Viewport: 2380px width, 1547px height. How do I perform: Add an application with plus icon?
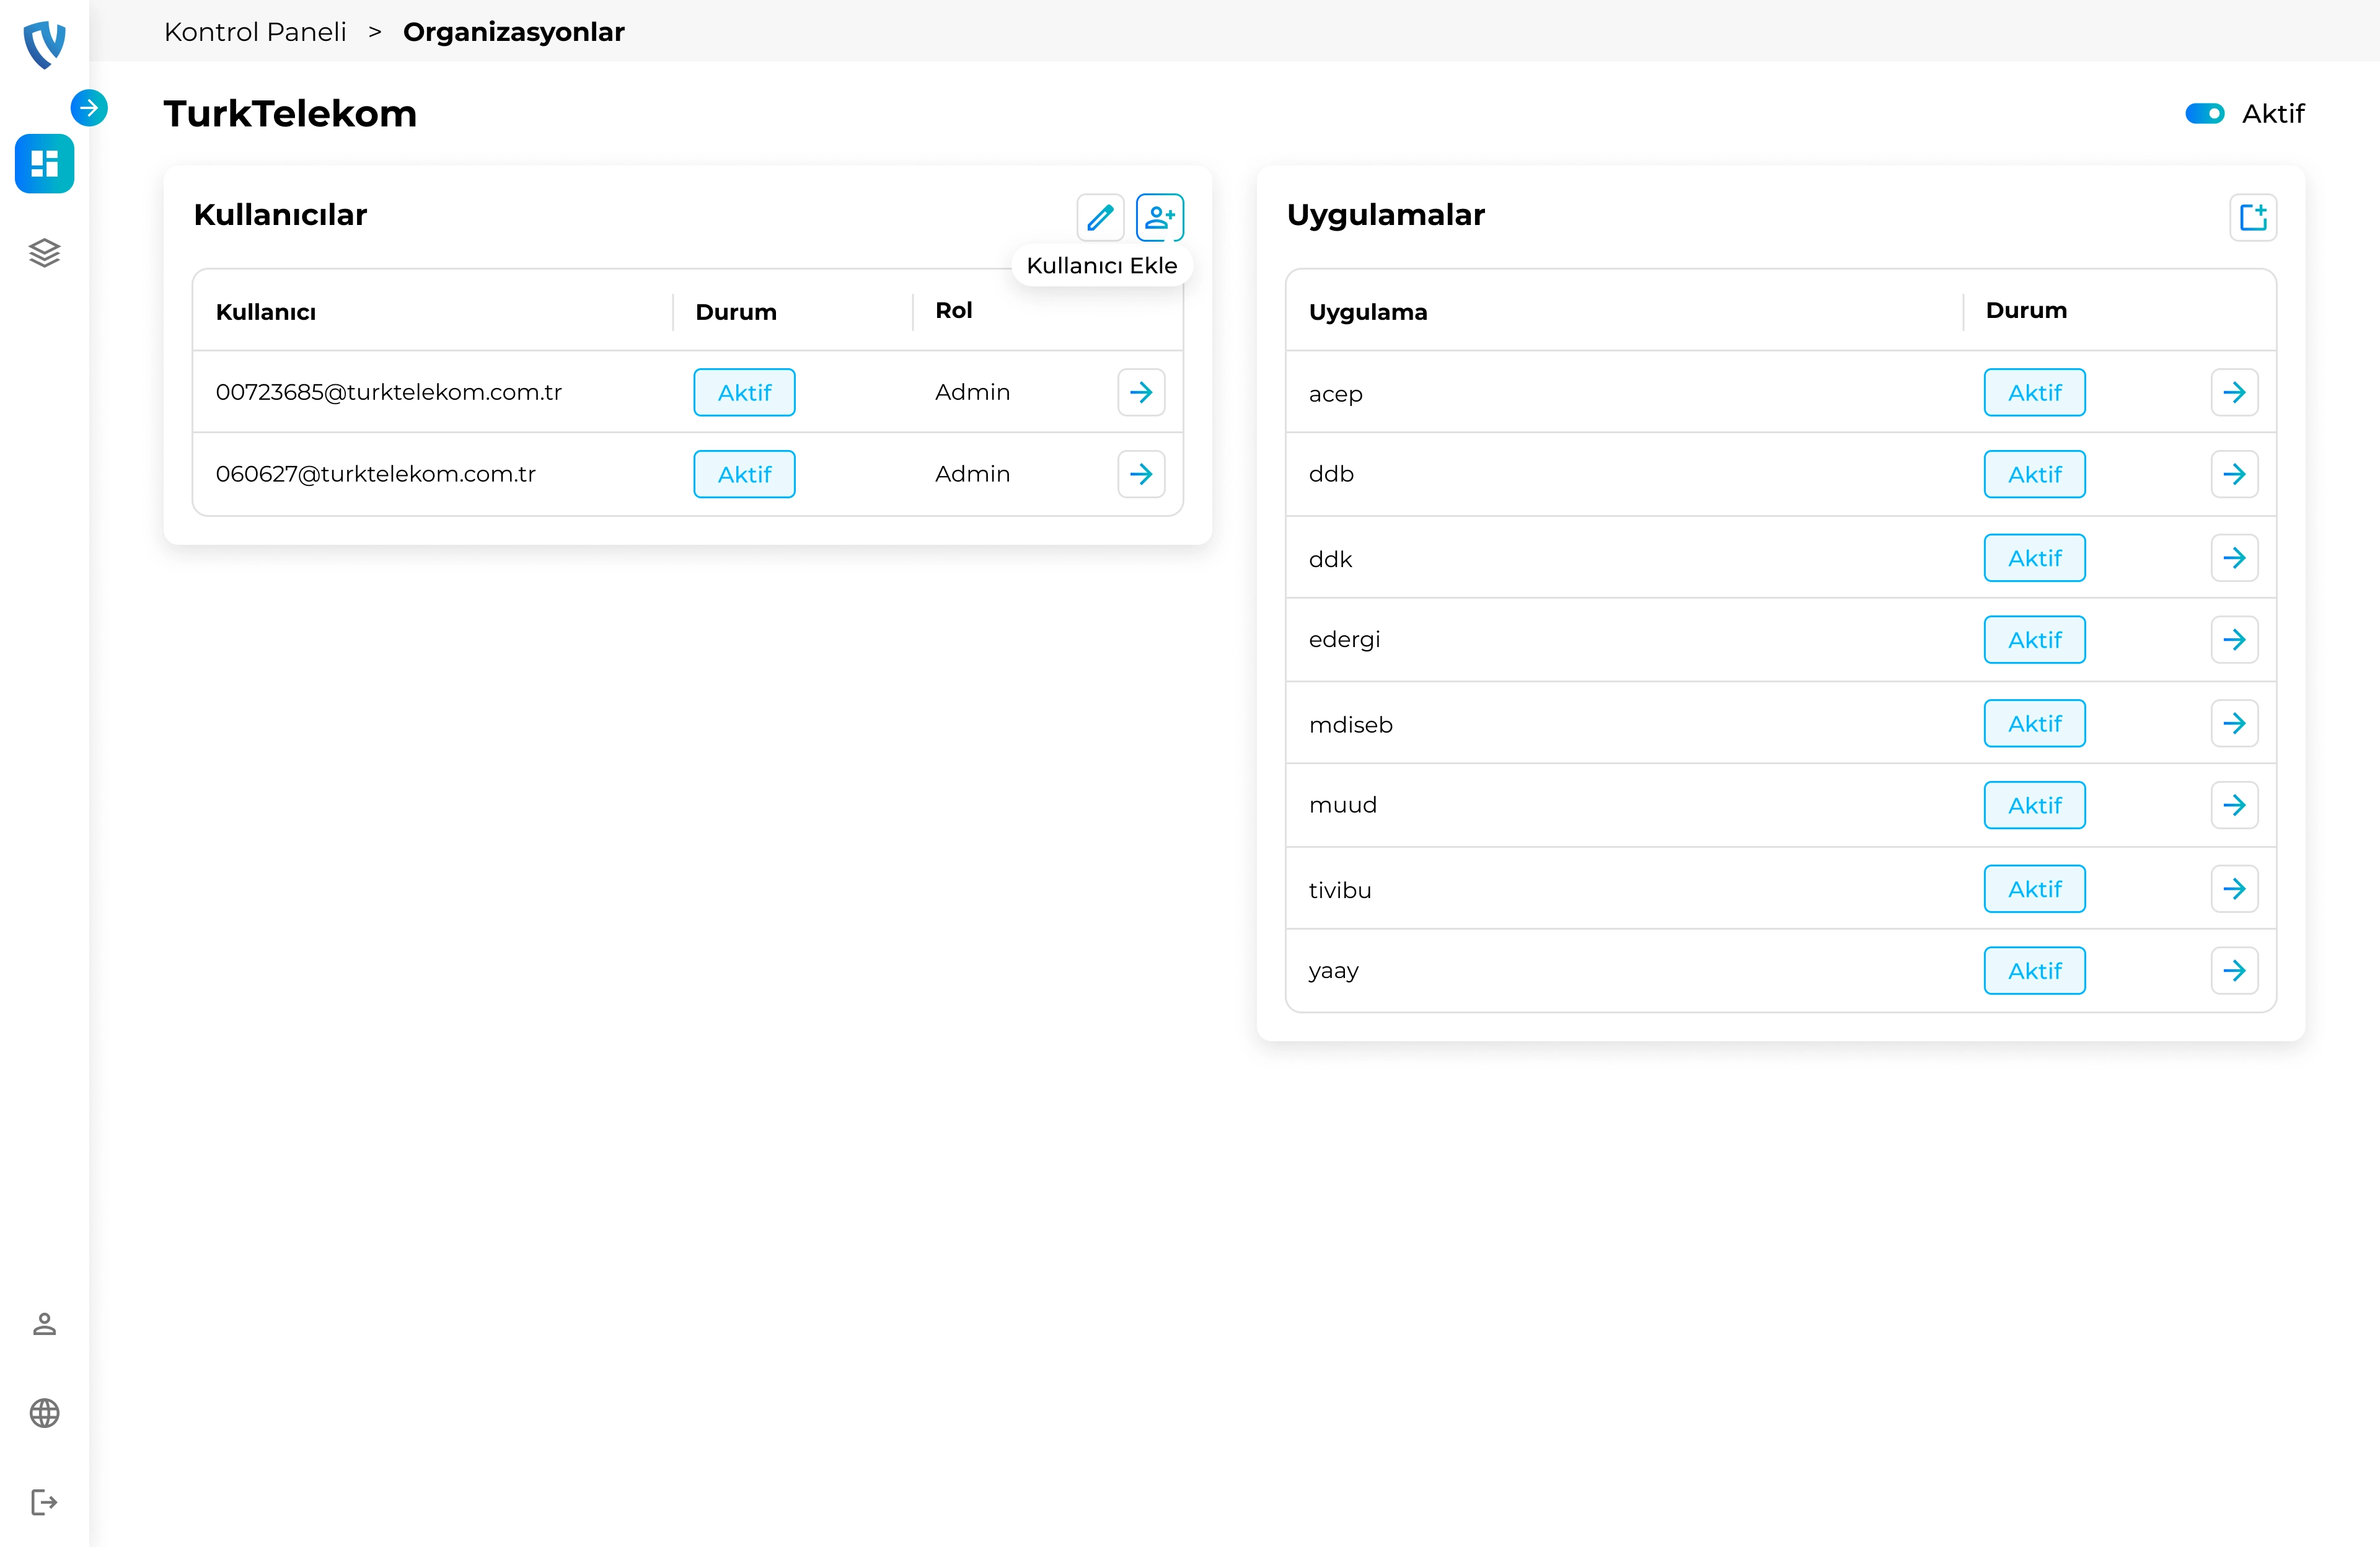click(2253, 217)
